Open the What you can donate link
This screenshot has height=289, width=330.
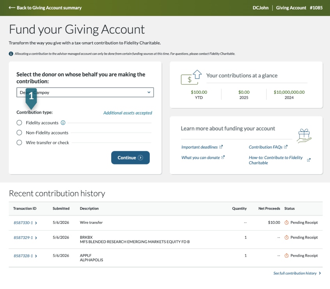point(200,157)
